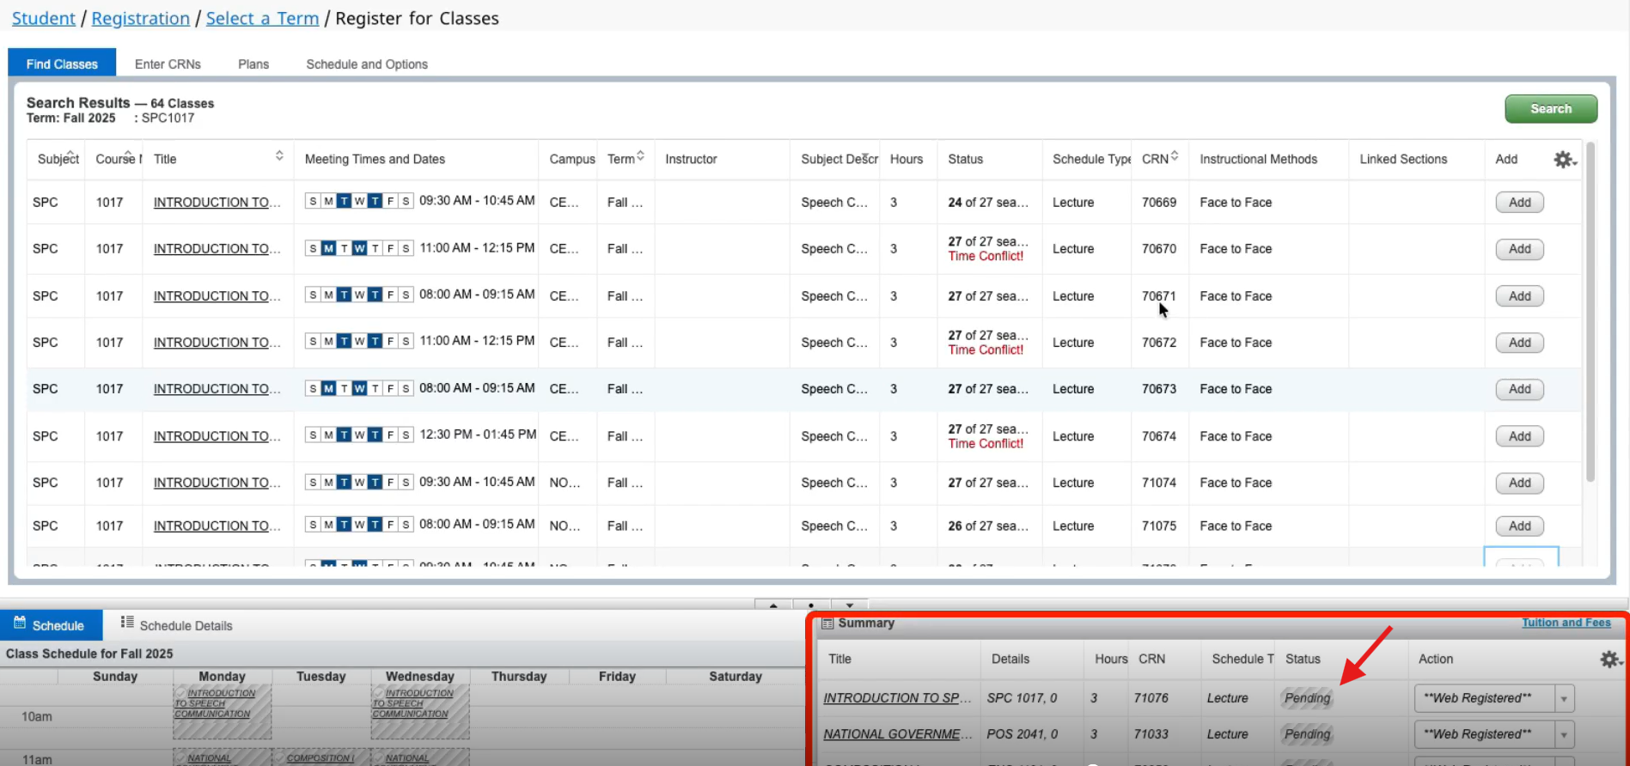This screenshot has width=1630, height=766.
Task: Open action dropdown for National Government
Action: point(1564,734)
